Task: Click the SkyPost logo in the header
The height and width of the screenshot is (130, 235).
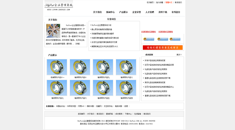Action: (59, 5)
